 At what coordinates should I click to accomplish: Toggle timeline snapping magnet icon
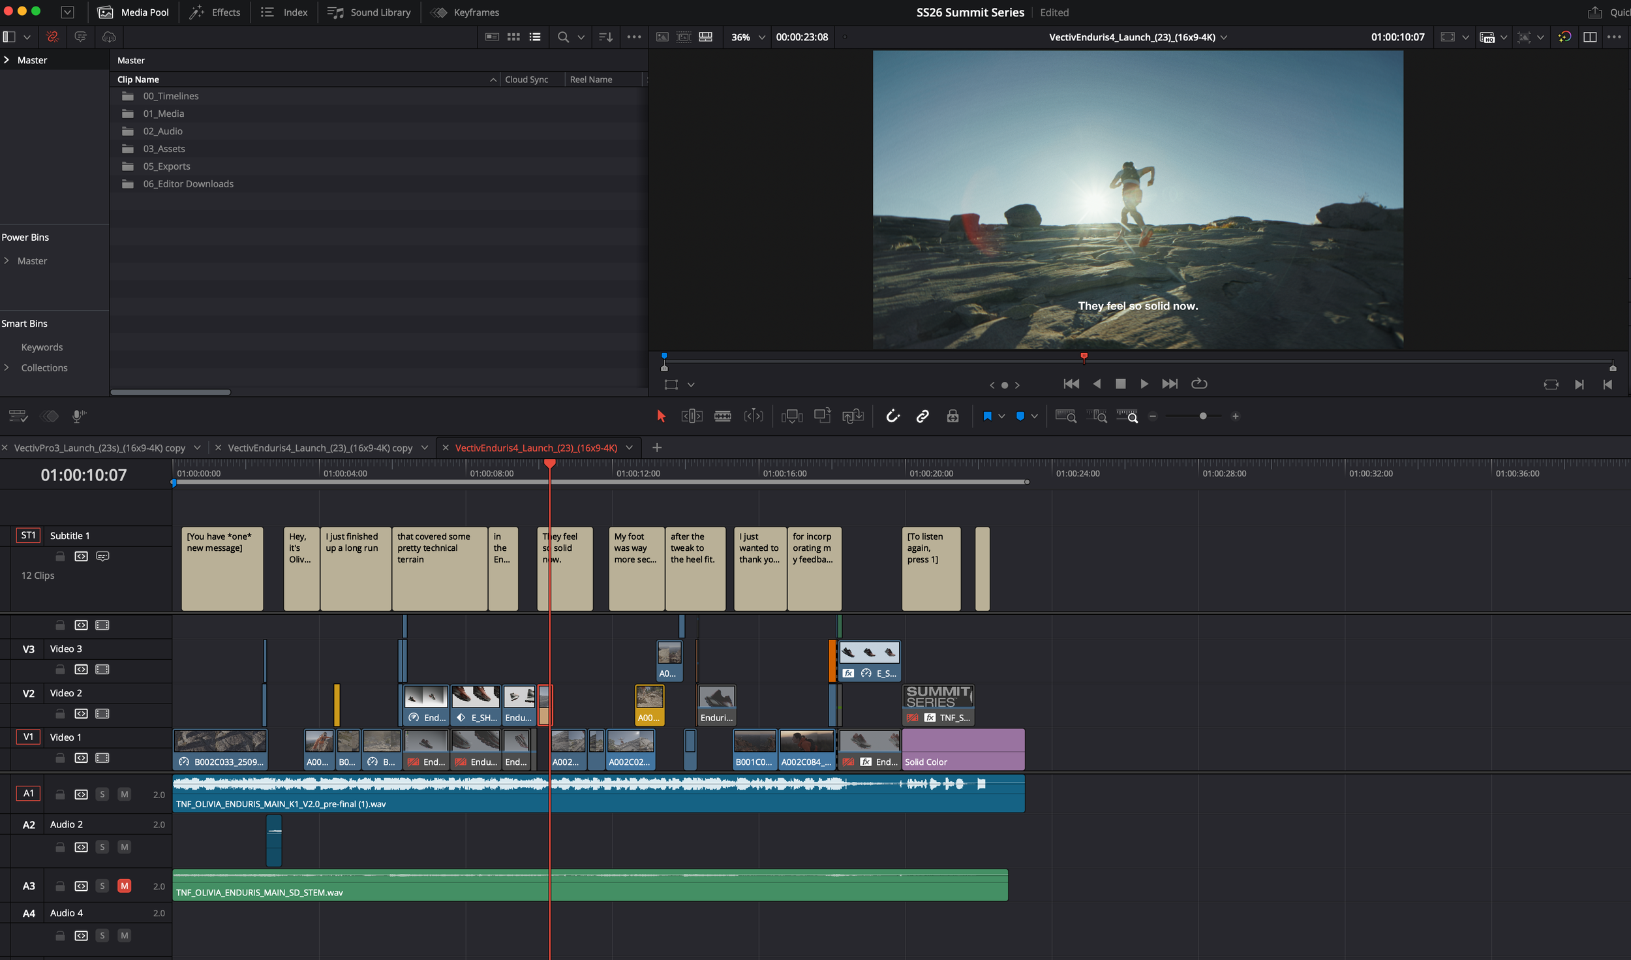(892, 416)
